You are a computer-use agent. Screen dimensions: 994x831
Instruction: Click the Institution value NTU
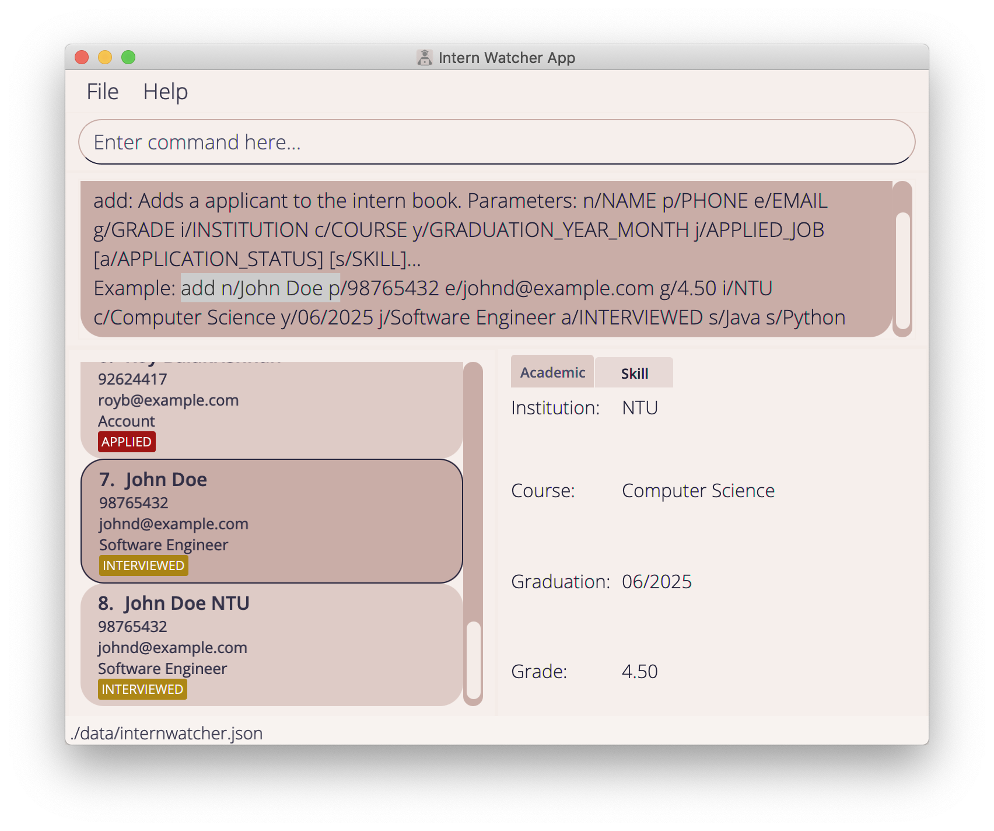pos(640,407)
